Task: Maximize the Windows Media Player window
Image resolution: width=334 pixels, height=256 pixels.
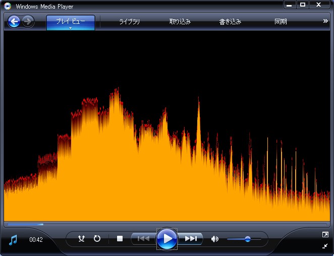Action: click(x=303, y=5)
